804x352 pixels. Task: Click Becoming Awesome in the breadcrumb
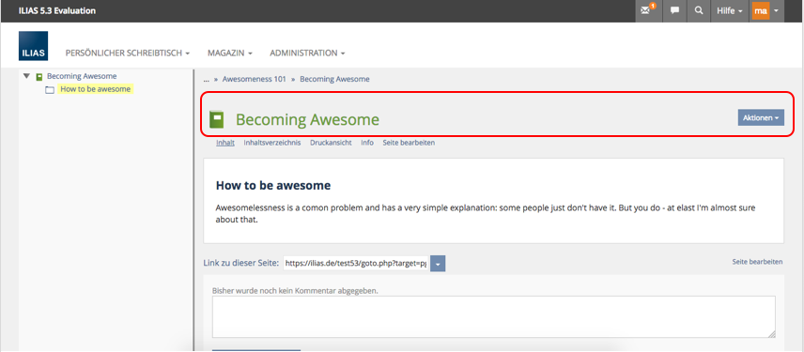334,79
